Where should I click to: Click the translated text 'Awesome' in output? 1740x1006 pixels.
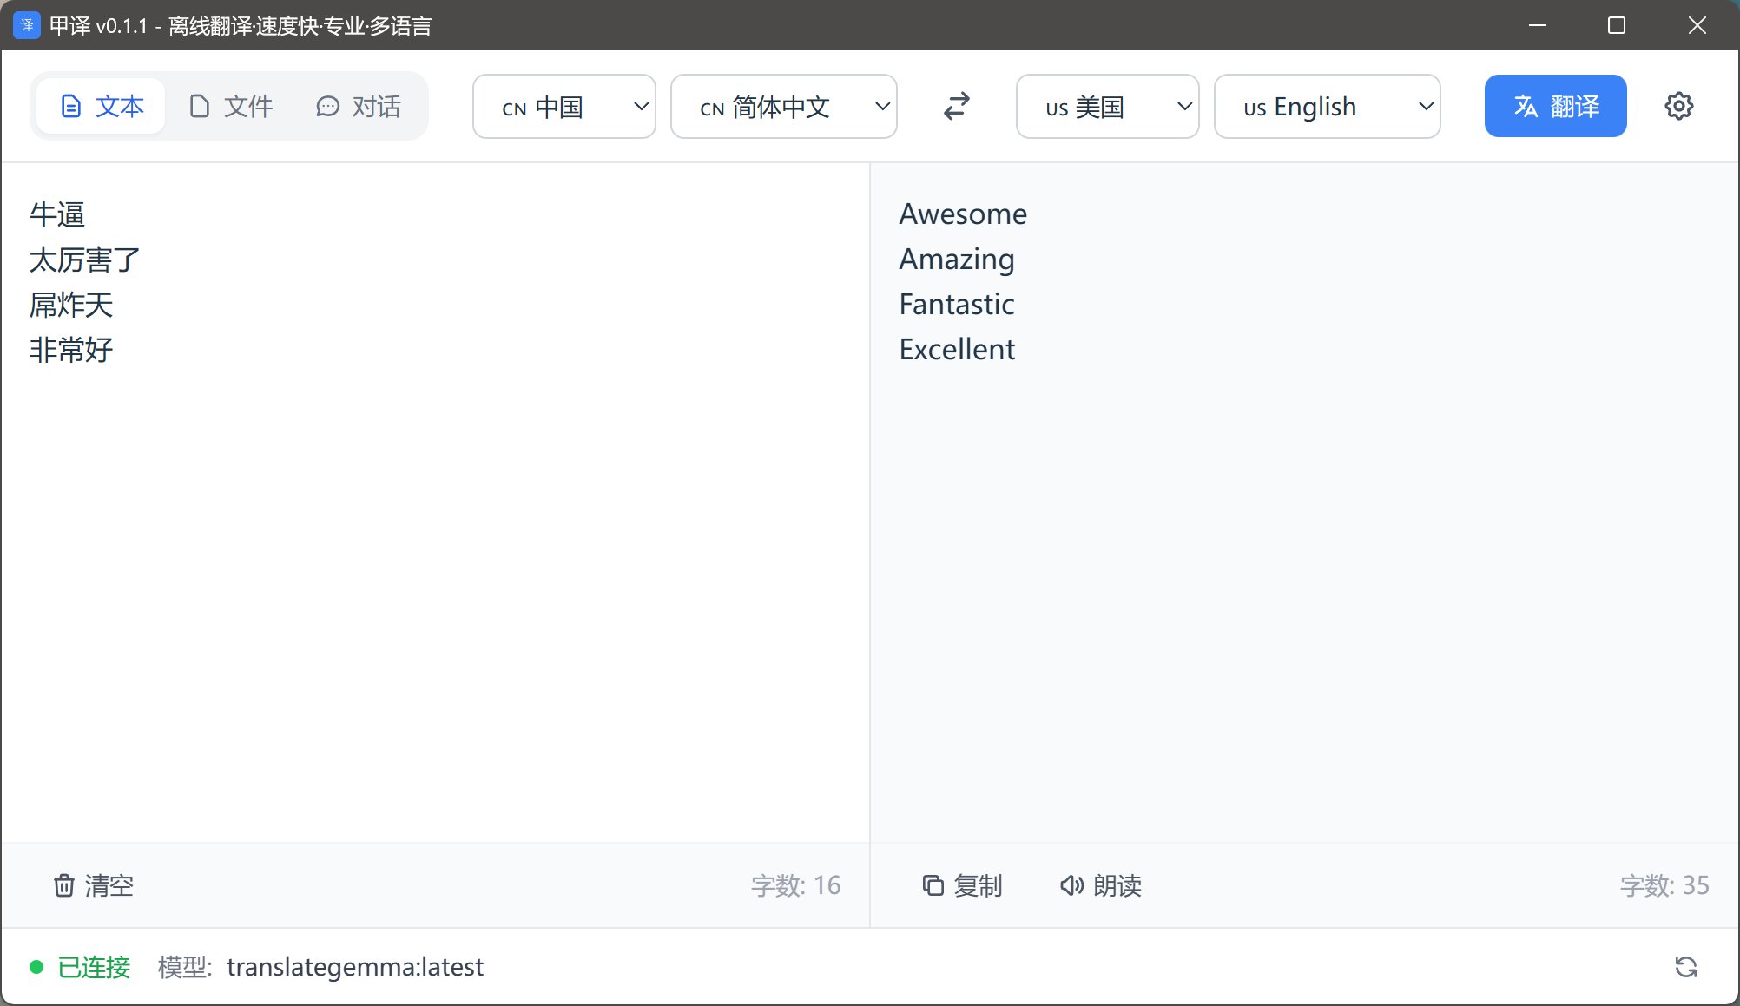point(962,214)
